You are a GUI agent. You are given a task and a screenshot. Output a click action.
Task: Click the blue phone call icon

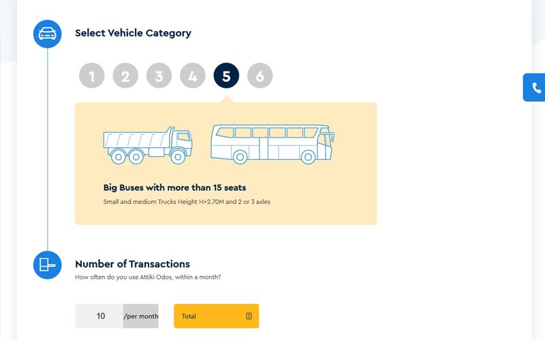pos(536,88)
